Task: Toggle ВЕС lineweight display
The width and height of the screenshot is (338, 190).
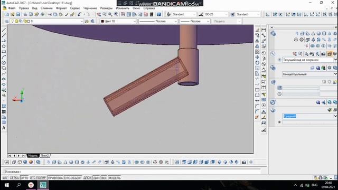Action: tap(104, 178)
